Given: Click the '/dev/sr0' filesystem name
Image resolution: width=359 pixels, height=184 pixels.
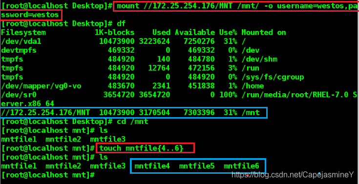Looking at the screenshot, I should pyautogui.click(x=19, y=95).
